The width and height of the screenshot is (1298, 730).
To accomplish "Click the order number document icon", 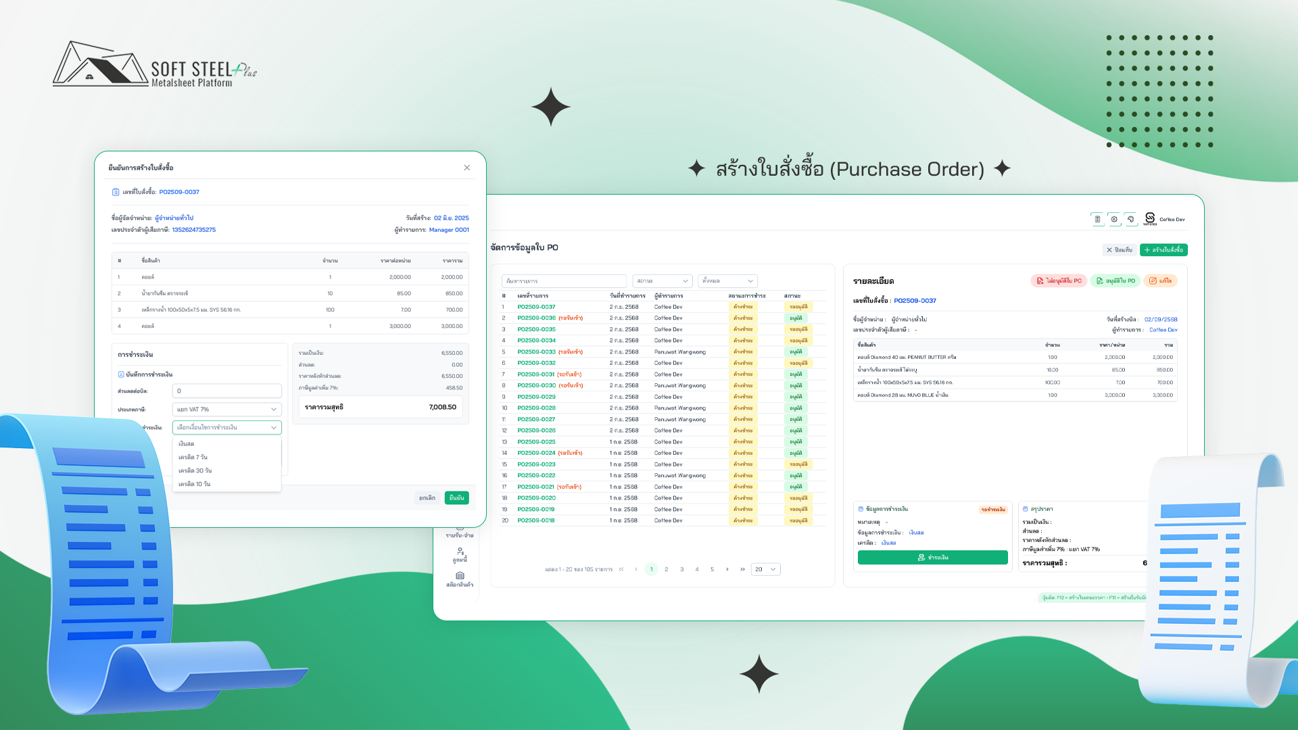I will (116, 192).
